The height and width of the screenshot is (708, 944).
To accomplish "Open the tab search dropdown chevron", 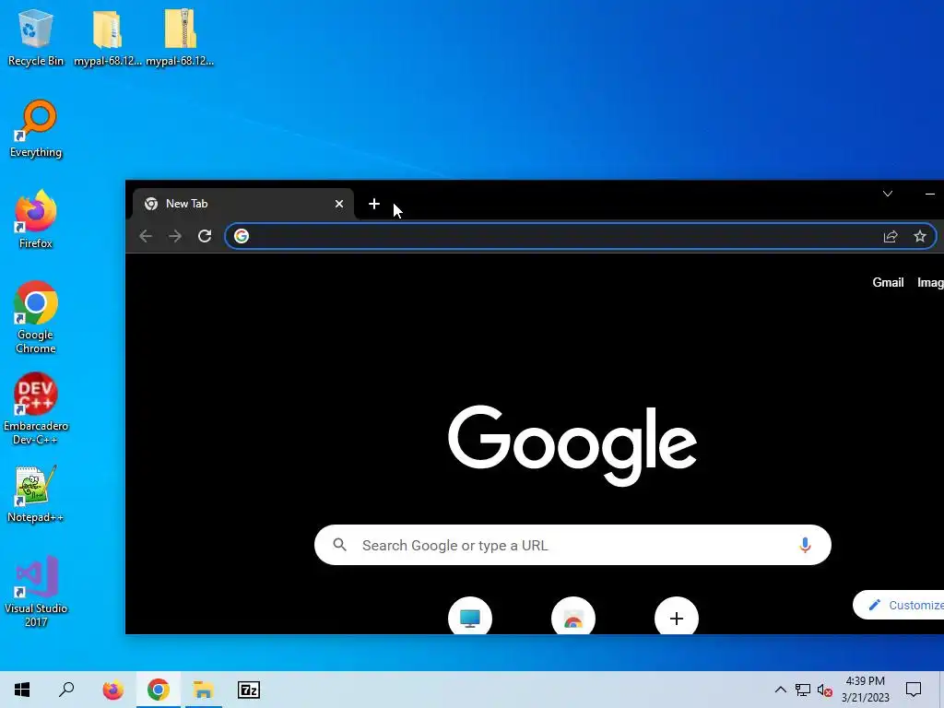I will pos(888,194).
